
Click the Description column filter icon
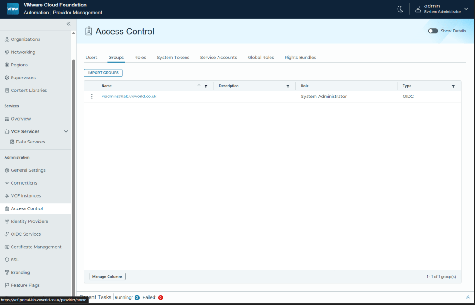(288, 86)
